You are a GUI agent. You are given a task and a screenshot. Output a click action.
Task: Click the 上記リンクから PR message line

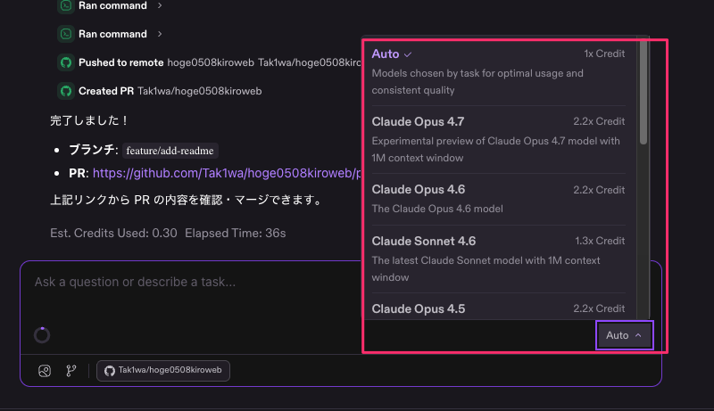pos(187,200)
